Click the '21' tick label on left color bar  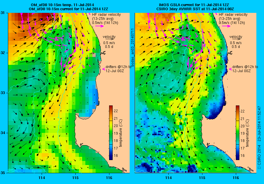point(116,119)
